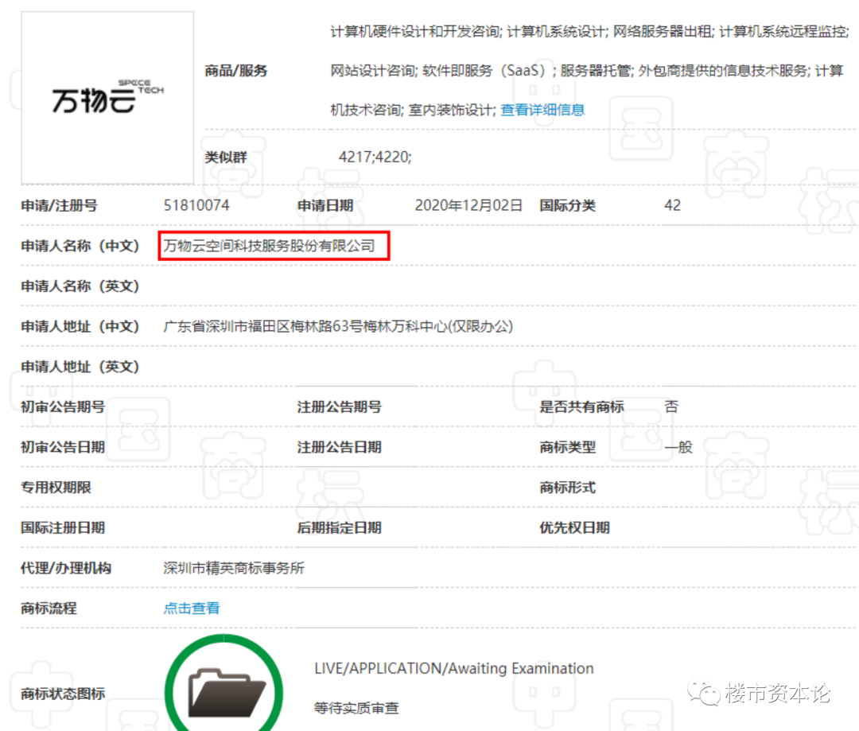Click the 后期指定日期 label
This screenshot has width=859, height=731.
coord(339,527)
